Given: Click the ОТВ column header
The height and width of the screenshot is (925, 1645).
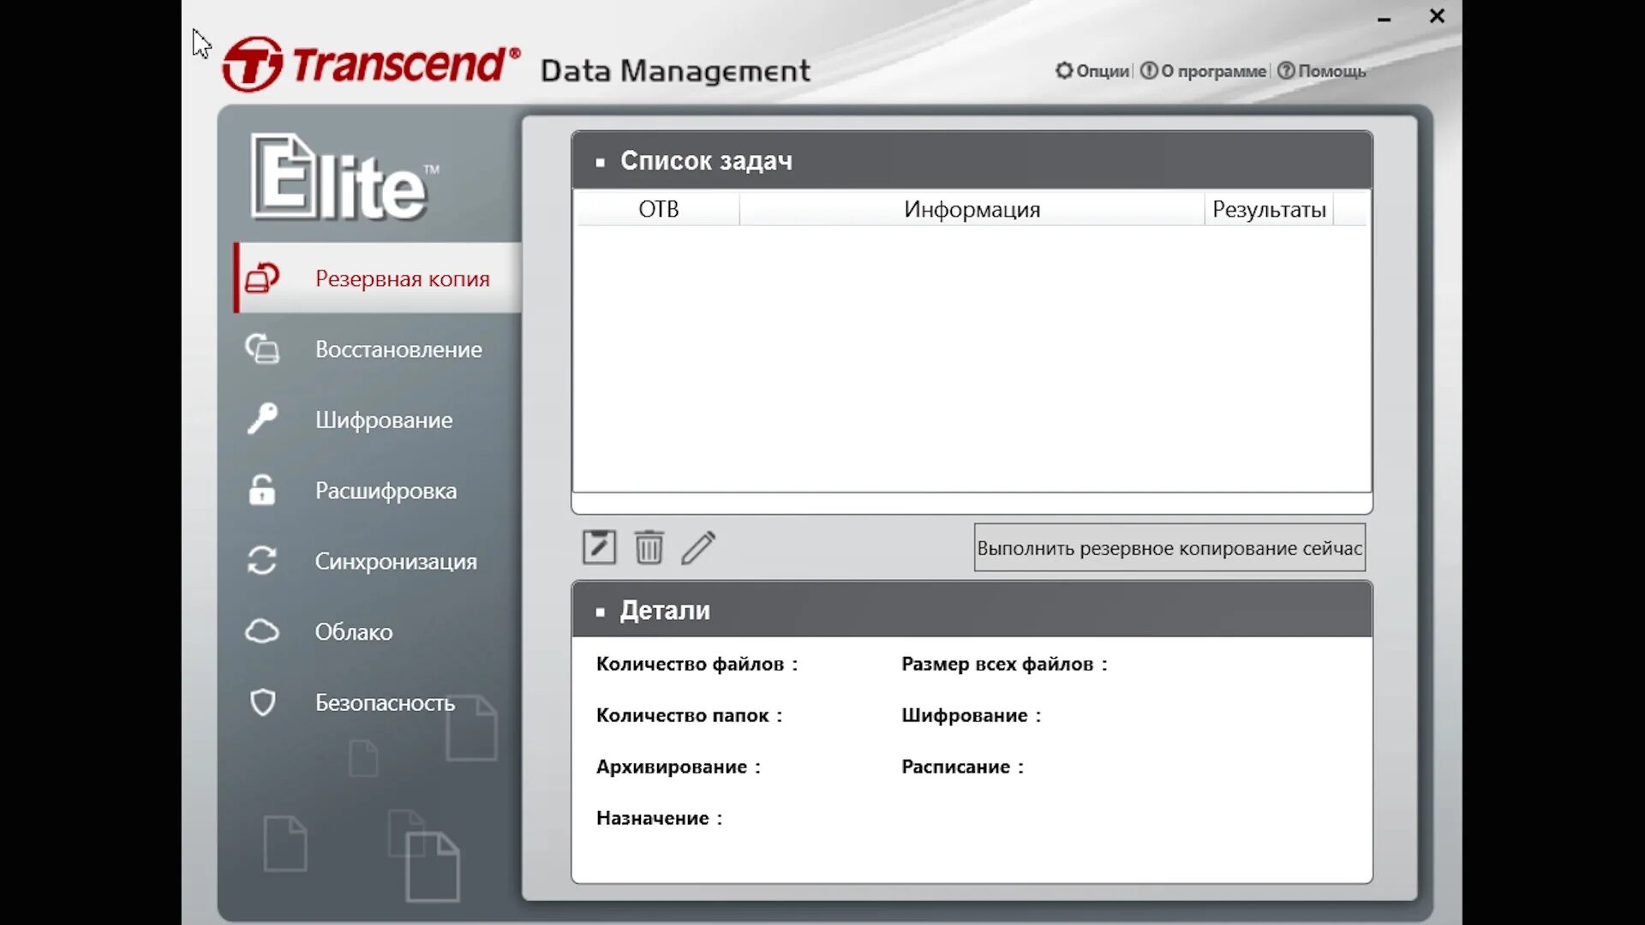Looking at the screenshot, I should [x=658, y=209].
